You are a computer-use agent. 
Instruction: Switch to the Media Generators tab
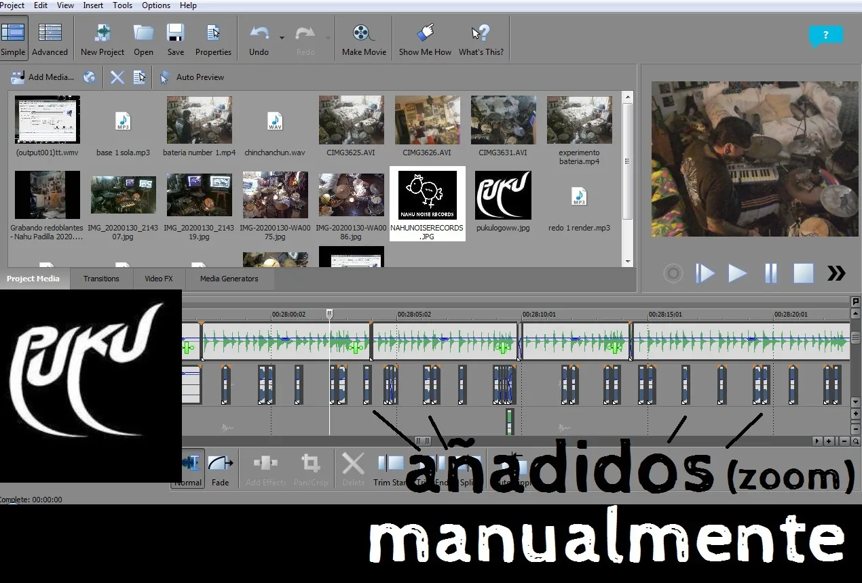point(229,279)
